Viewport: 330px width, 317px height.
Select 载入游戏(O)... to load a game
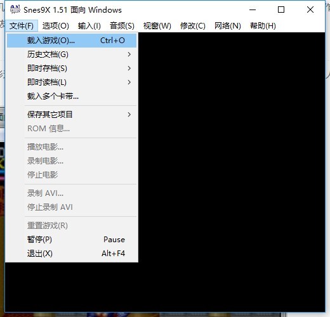72,41
